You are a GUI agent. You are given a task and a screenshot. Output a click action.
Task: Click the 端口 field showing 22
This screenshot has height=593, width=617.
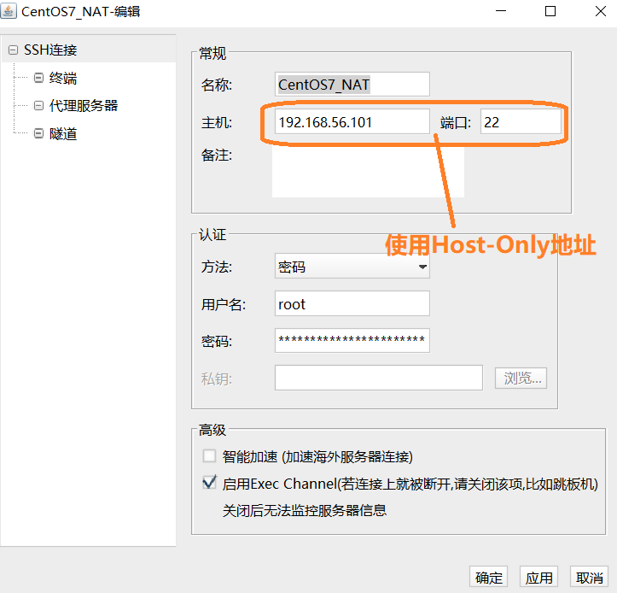coord(521,122)
